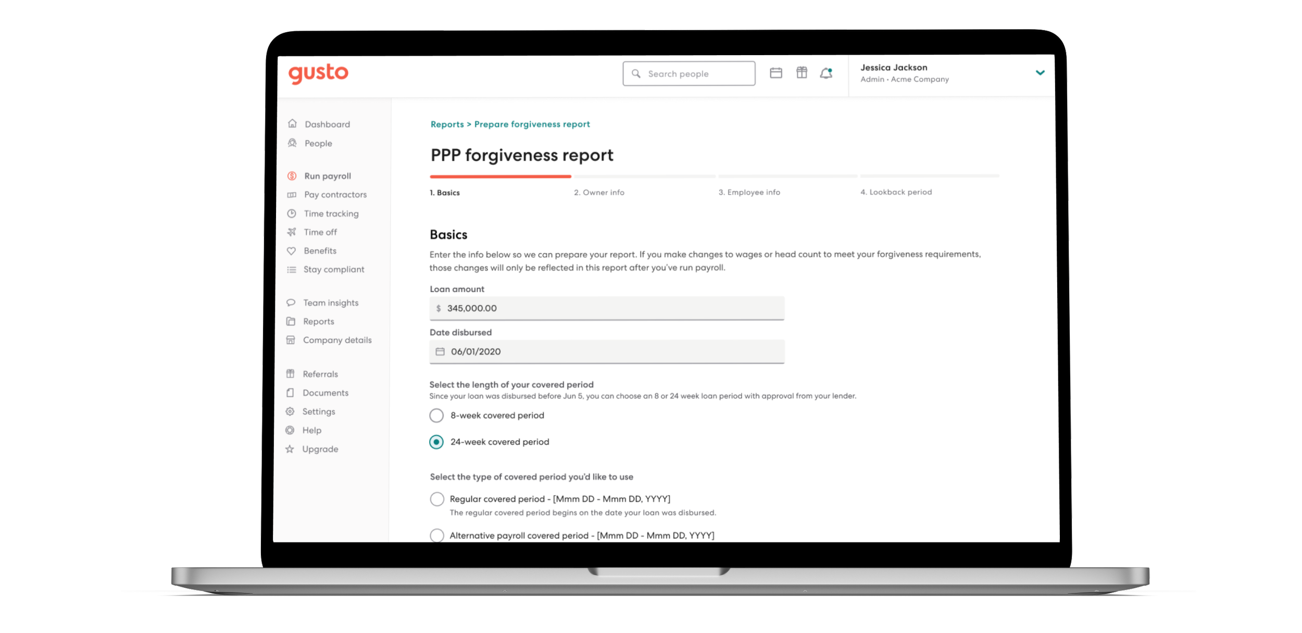The image size is (1302, 633).
Task: Select the 24-week covered period option
Action: (x=436, y=442)
